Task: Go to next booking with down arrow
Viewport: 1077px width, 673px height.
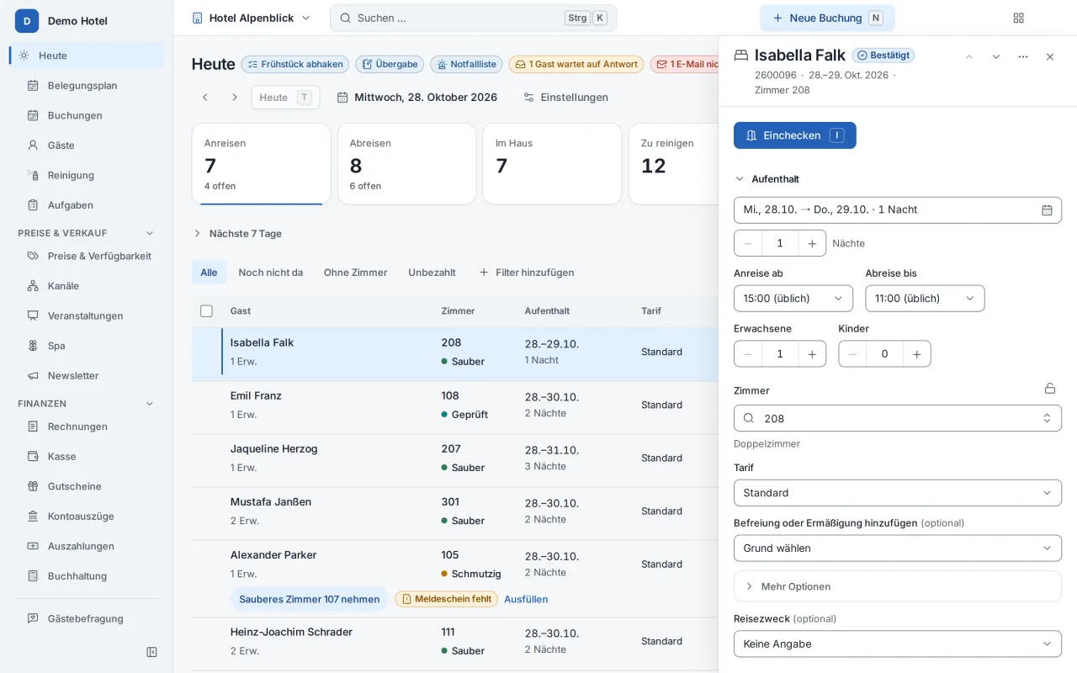Action: pyautogui.click(x=996, y=56)
